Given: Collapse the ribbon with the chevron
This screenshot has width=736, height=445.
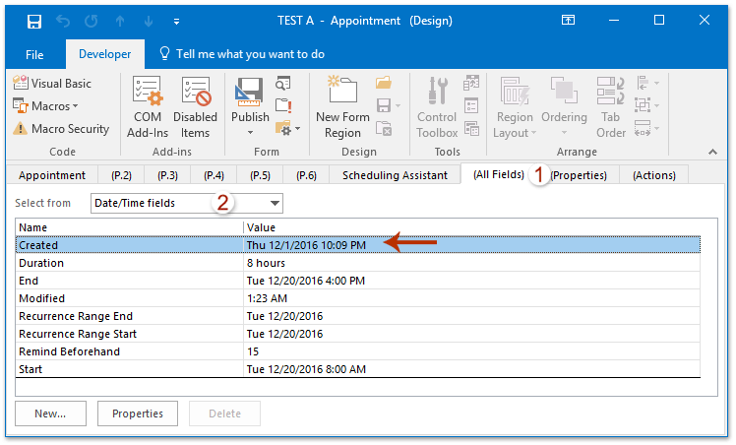Looking at the screenshot, I should (712, 152).
